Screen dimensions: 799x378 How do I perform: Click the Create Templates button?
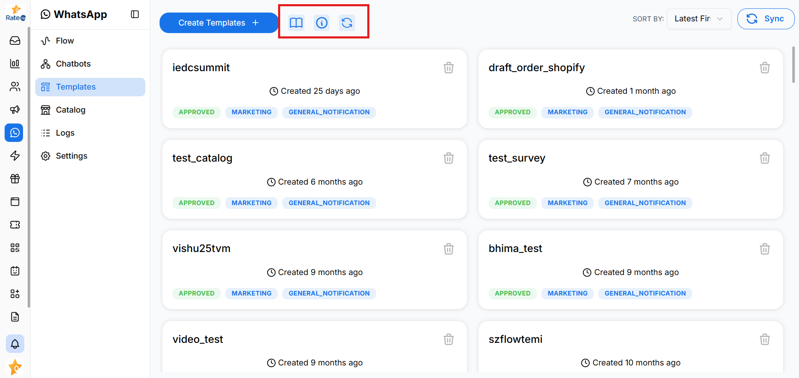tap(218, 23)
